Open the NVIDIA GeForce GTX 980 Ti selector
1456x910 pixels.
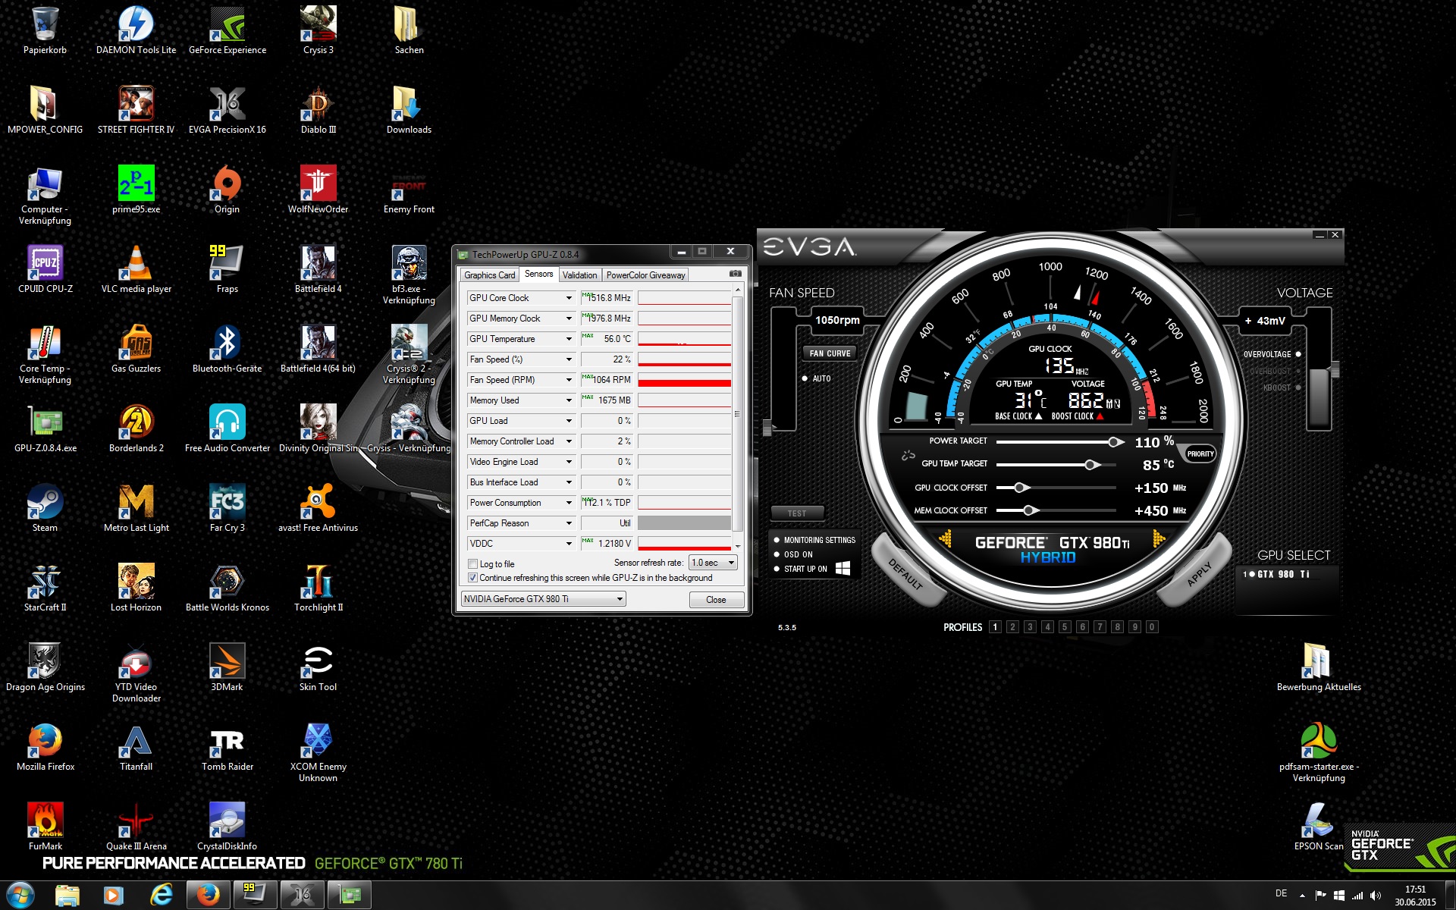point(543,599)
